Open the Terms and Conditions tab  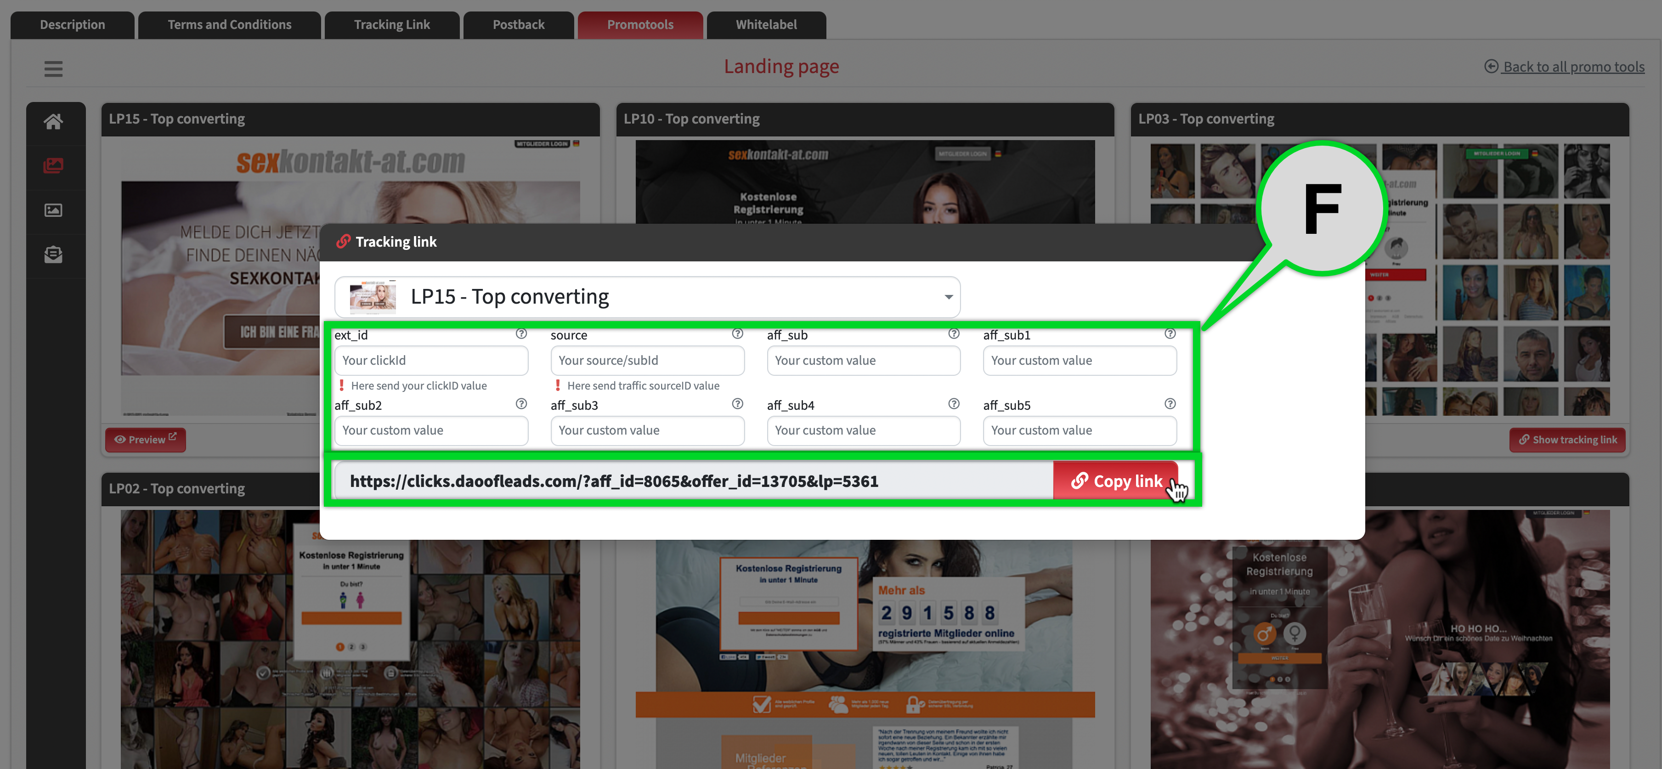pos(229,24)
